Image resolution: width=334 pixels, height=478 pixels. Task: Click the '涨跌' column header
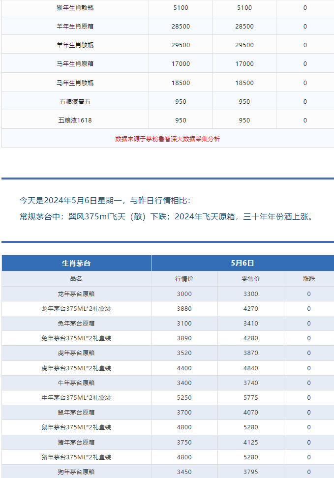click(x=309, y=279)
